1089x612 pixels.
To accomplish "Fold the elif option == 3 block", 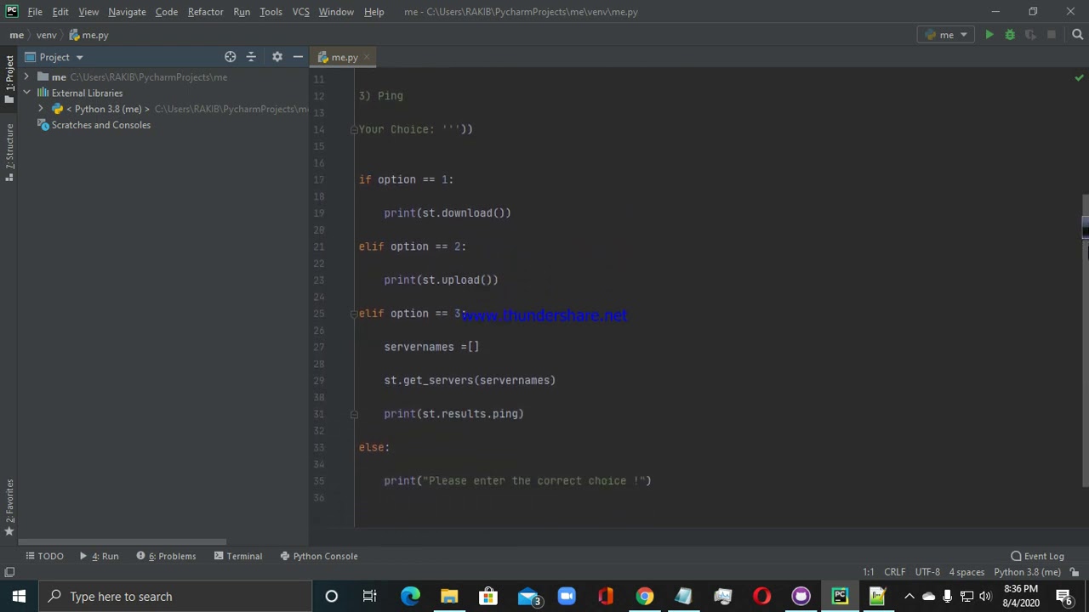I will pos(354,314).
